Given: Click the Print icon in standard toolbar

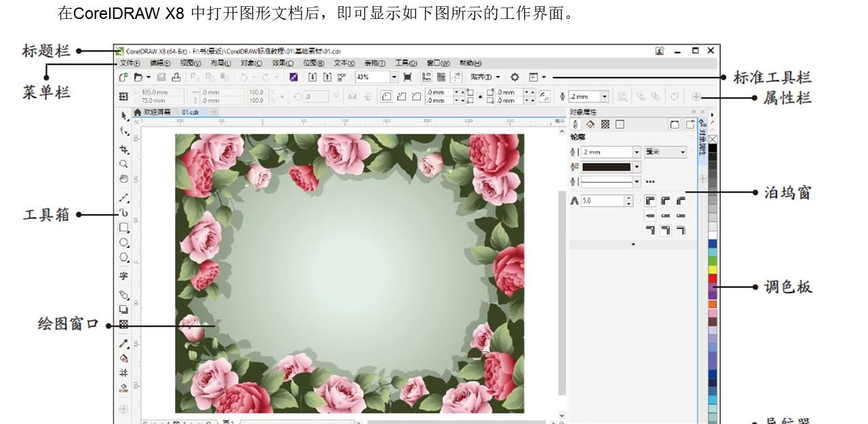Looking at the screenshot, I should pyautogui.click(x=176, y=77).
